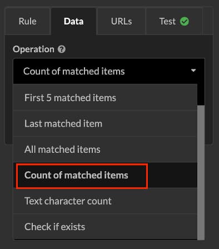Click the 'Operation' field label
The image size is (219, 249).
33,49
